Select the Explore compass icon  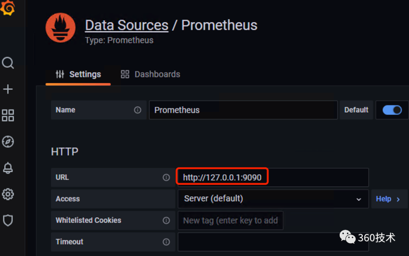8,142
